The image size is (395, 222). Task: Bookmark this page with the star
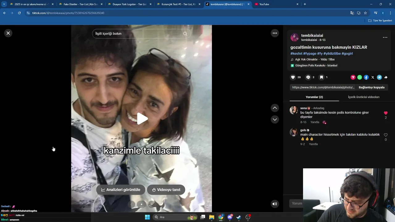click(x=365, y=13)
